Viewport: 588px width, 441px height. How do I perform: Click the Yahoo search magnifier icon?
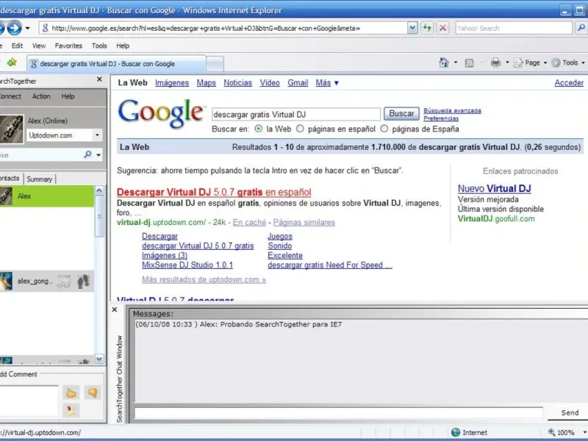581,28
